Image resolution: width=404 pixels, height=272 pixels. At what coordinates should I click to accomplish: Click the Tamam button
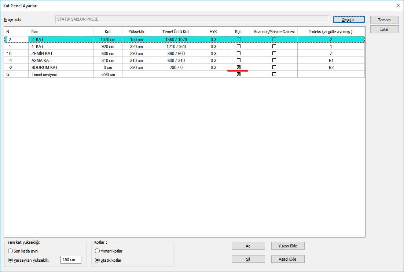[x=384, y=20]
